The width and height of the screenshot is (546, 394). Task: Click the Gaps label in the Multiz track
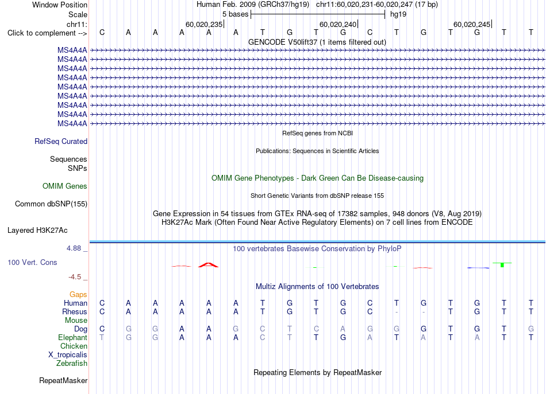[x=78, y=294]
